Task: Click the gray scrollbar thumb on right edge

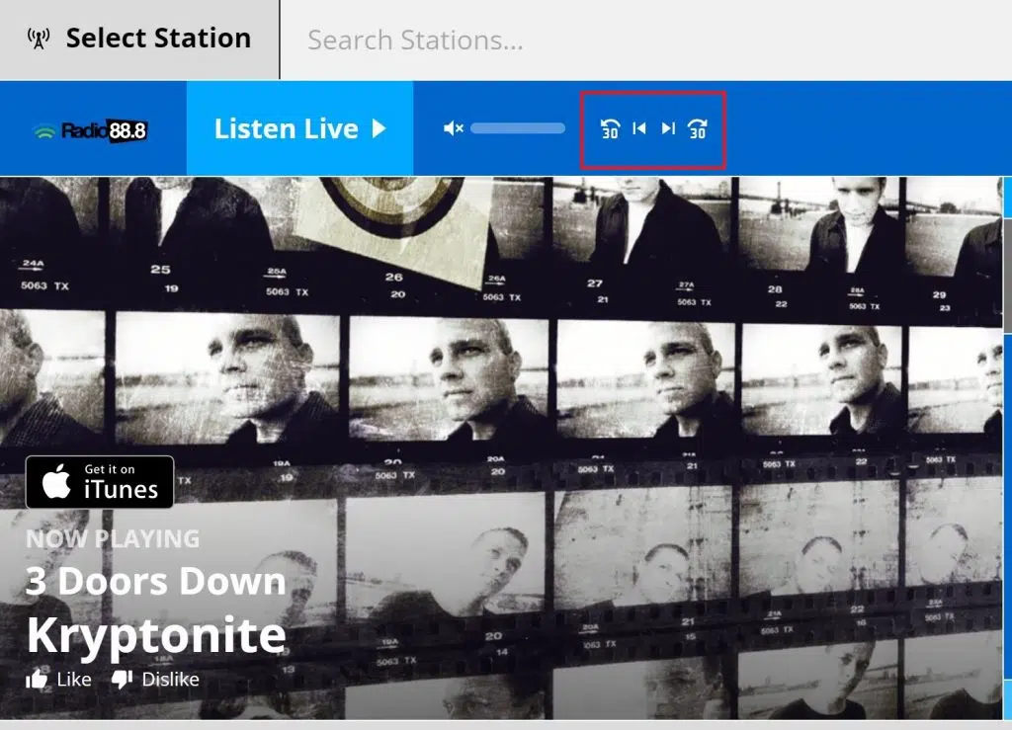Action: (x=1006, y=277)
